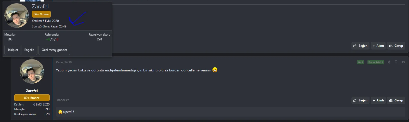Click the Zarafel avatar in the popup card
The image size is (409, 122).
point(17,15)
